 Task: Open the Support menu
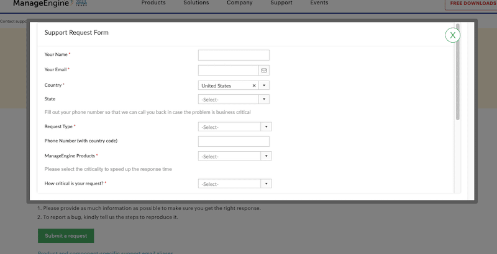pos(281,3)
